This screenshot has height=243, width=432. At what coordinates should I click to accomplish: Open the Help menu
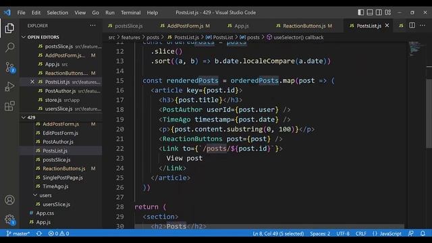click(x=153, y=12)
